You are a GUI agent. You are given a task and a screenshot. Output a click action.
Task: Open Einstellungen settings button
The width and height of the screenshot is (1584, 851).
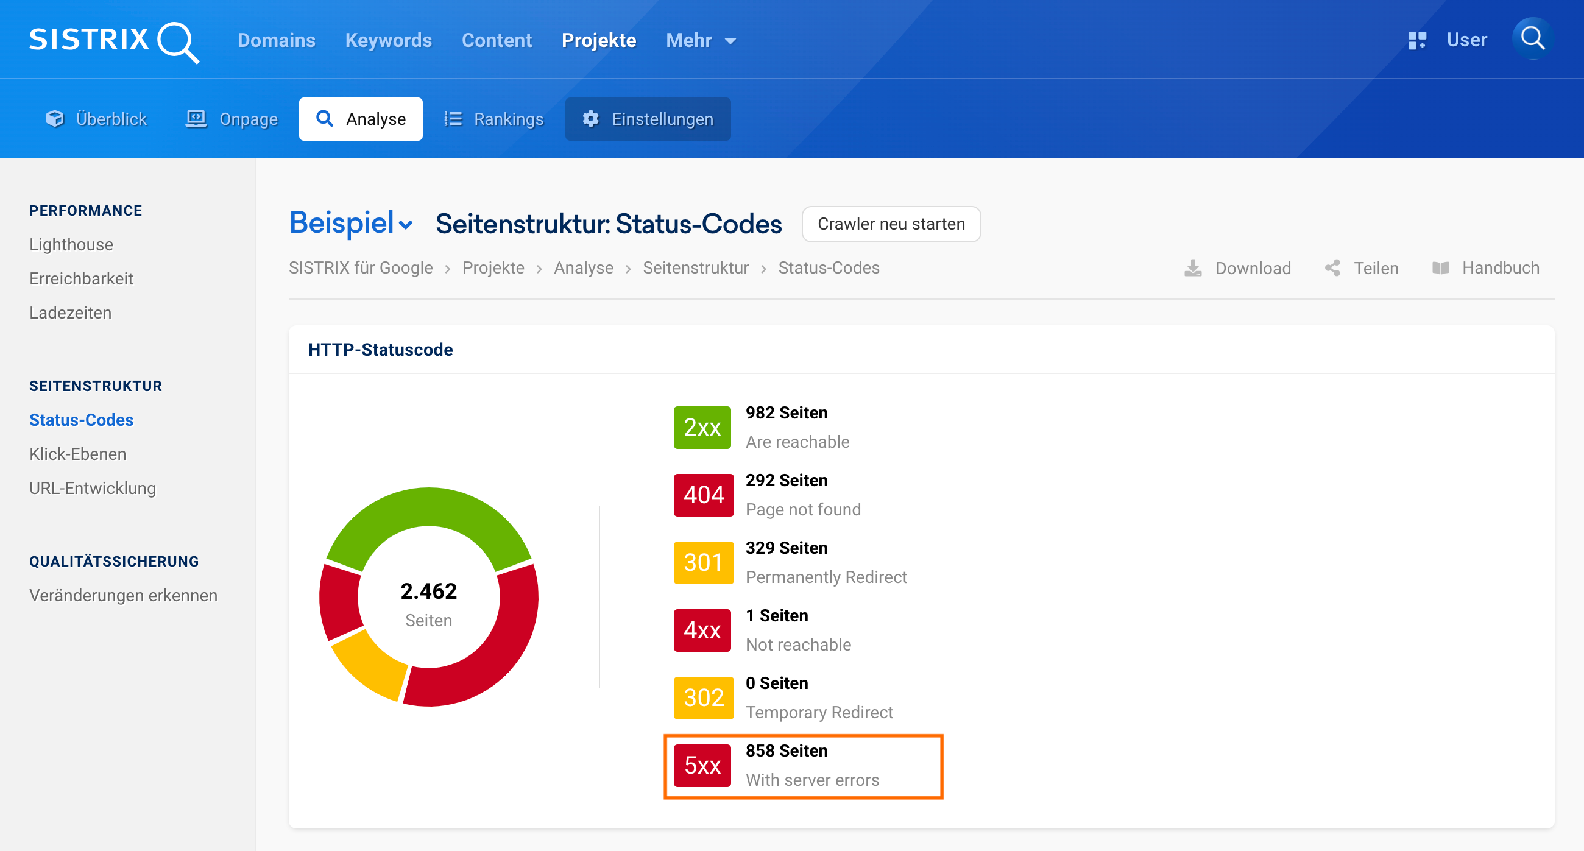click(648, 119)
